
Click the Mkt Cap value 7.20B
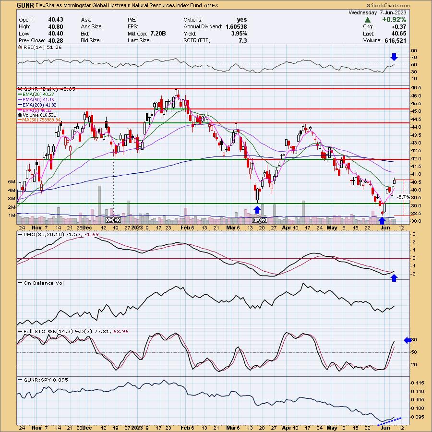click(158, 33)
